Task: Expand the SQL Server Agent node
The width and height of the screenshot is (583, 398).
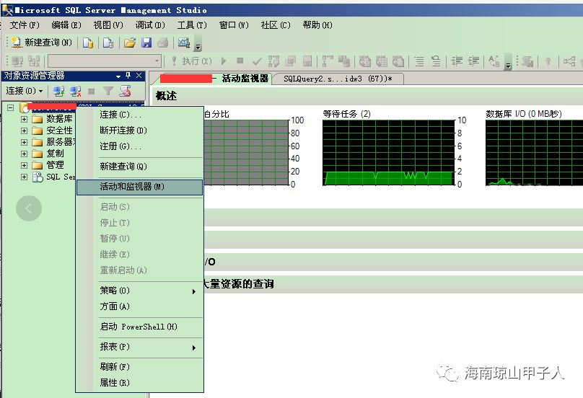Action: tap(24, 177)
